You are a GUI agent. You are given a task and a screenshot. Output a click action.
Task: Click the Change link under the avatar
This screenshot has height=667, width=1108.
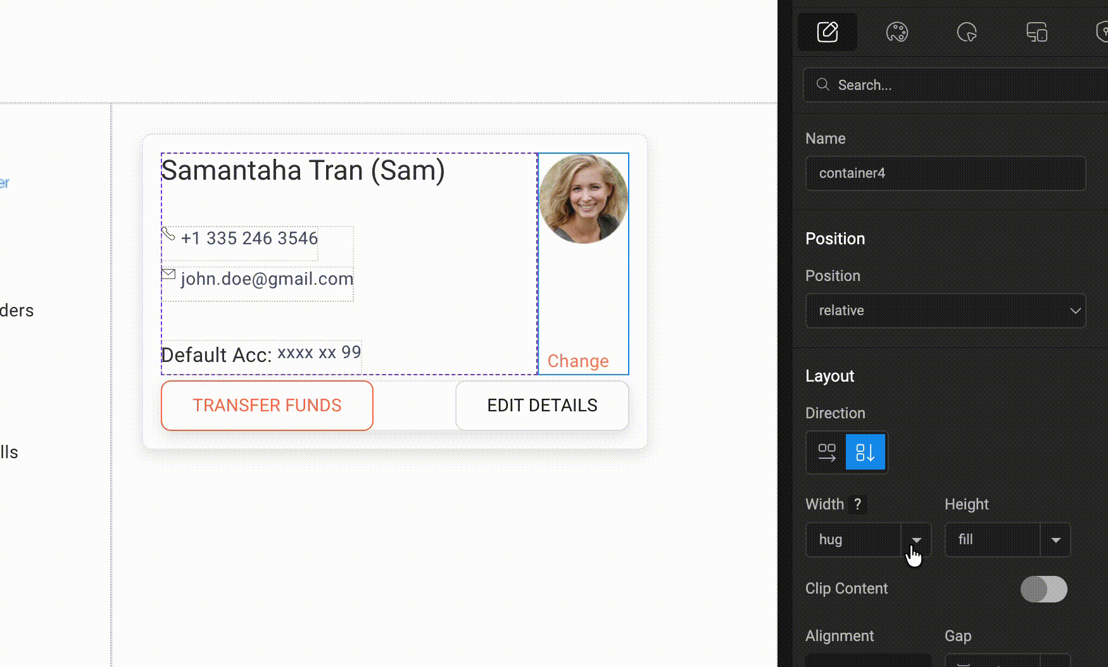click(x=577, y=361)
